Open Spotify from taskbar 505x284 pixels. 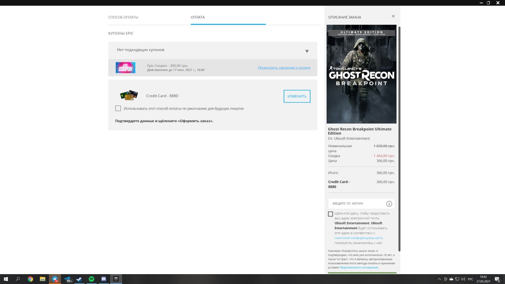[92, 279]
